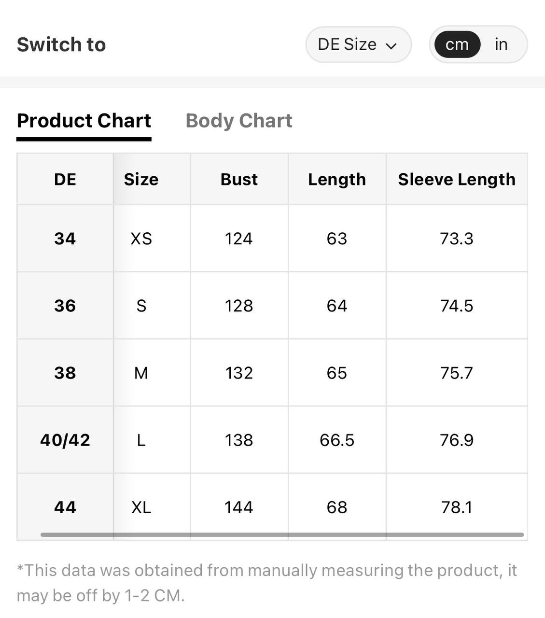This screenshot has height=618, width=545.
Task: Click the XS size cell
Action: [x=141, y=239]
